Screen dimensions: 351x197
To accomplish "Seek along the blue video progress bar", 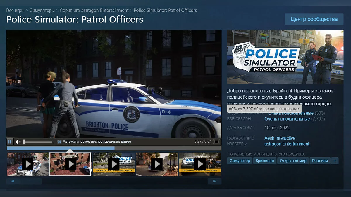I will point(114,148).
